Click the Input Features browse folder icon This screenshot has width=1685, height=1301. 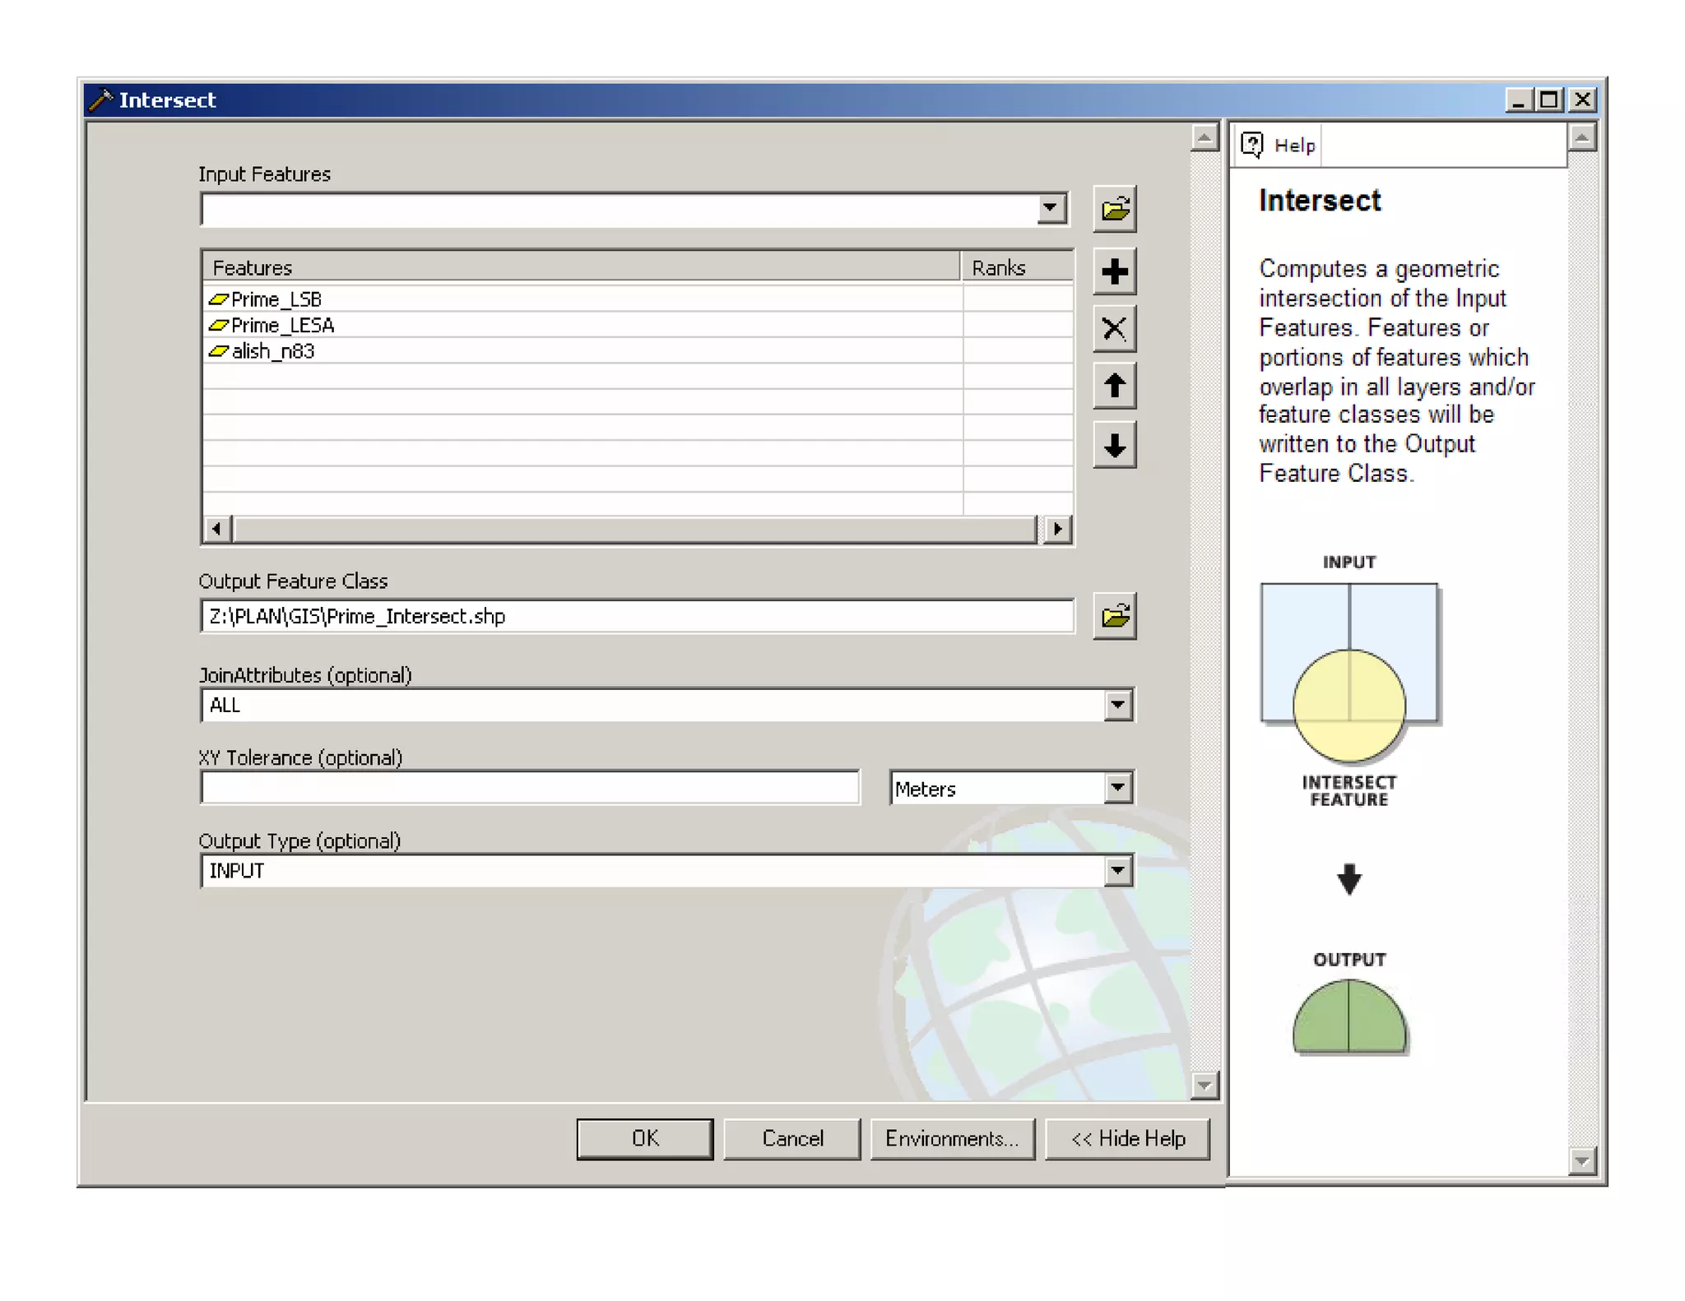click(x=1114, y=209)
